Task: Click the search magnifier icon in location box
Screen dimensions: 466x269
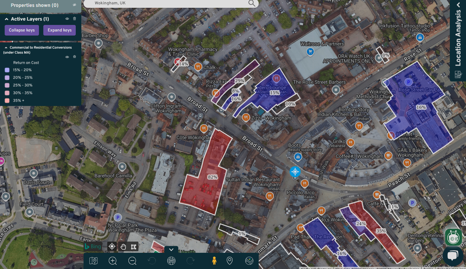Action: click(252, 3)
